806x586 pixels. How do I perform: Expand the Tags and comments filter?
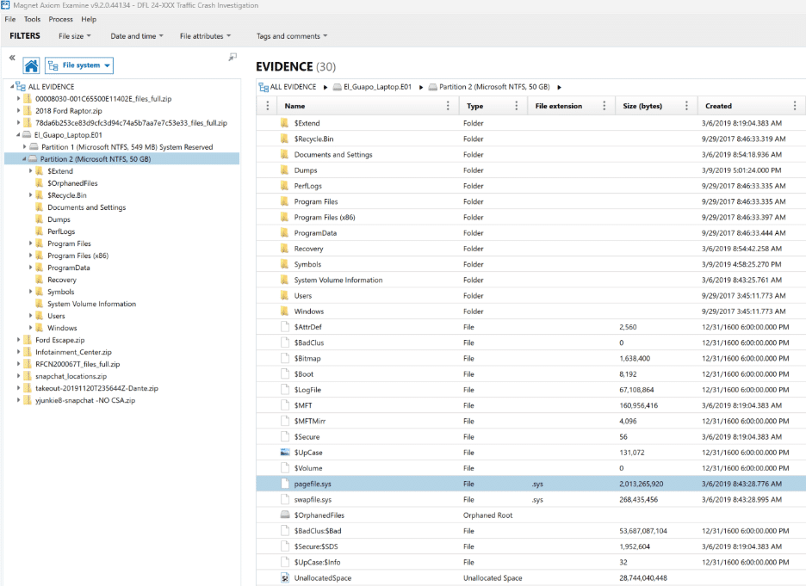[291, 36]
